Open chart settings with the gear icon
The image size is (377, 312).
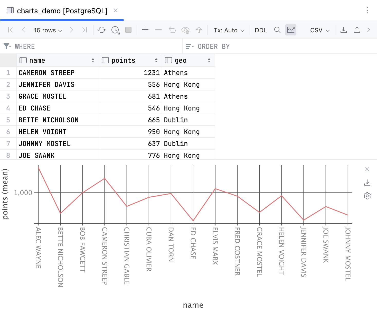[x=367, y=196]
